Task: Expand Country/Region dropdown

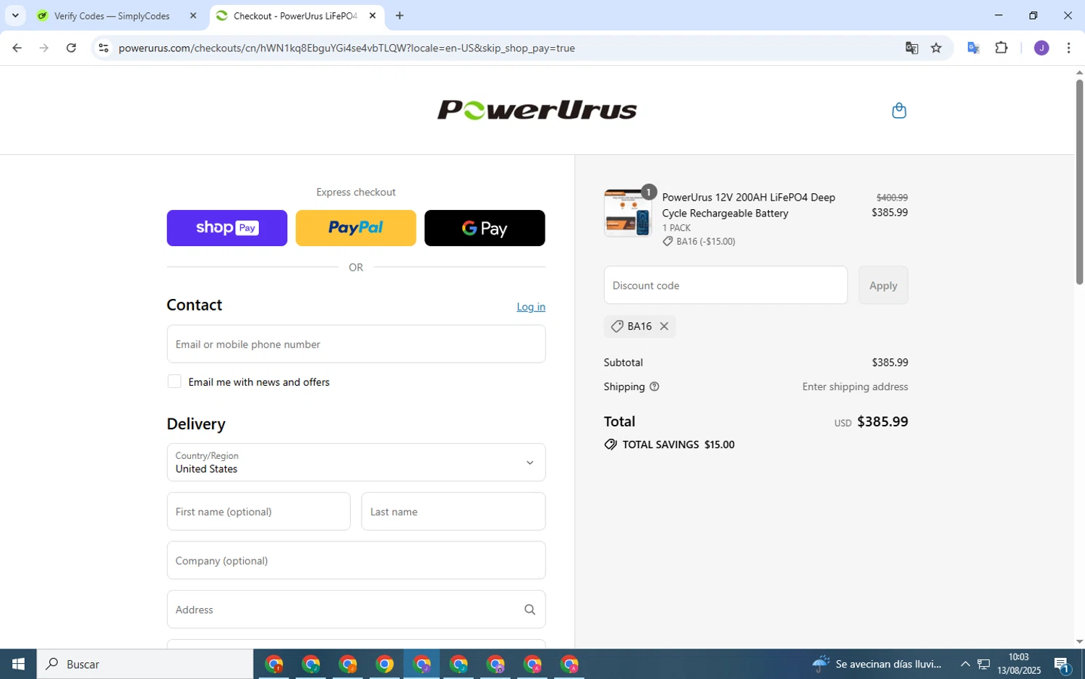Action: pyautogui.click(x=356, y=462)
